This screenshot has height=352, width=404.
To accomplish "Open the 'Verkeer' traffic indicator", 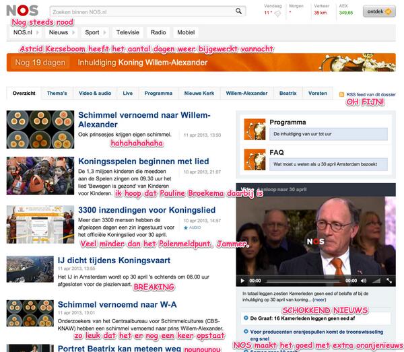I will click(x=321, y=10).
